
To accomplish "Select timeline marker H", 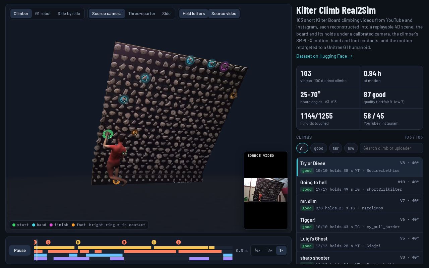I will (x=124, y=242).
